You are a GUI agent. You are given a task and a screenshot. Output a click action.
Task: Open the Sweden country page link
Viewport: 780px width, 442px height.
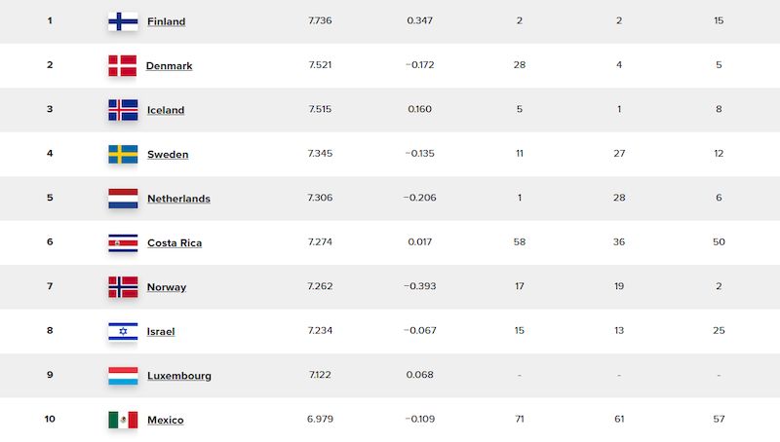coord(168,155)
